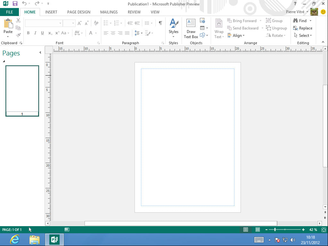Open the Shapes dropdown in Objects

coord(203,35)
